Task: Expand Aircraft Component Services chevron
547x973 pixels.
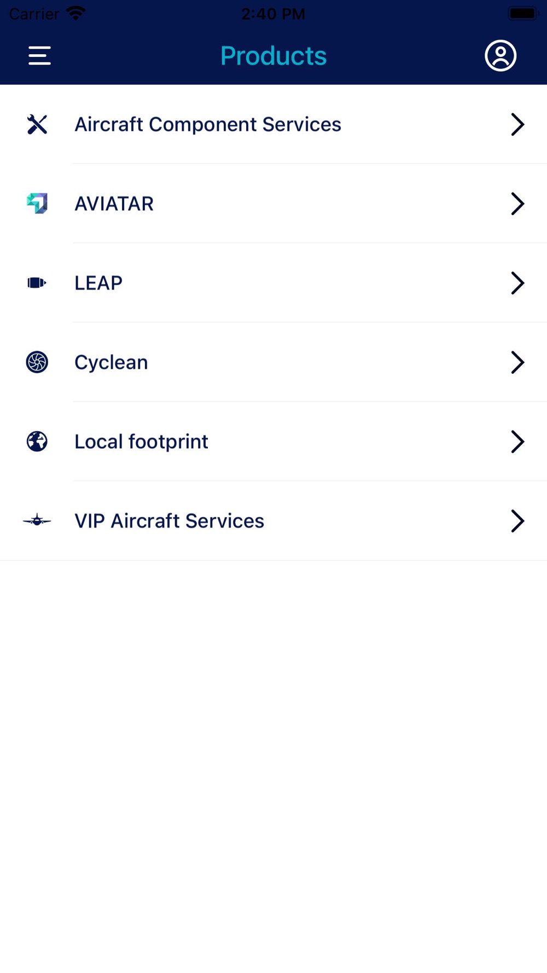Action: 517,125
